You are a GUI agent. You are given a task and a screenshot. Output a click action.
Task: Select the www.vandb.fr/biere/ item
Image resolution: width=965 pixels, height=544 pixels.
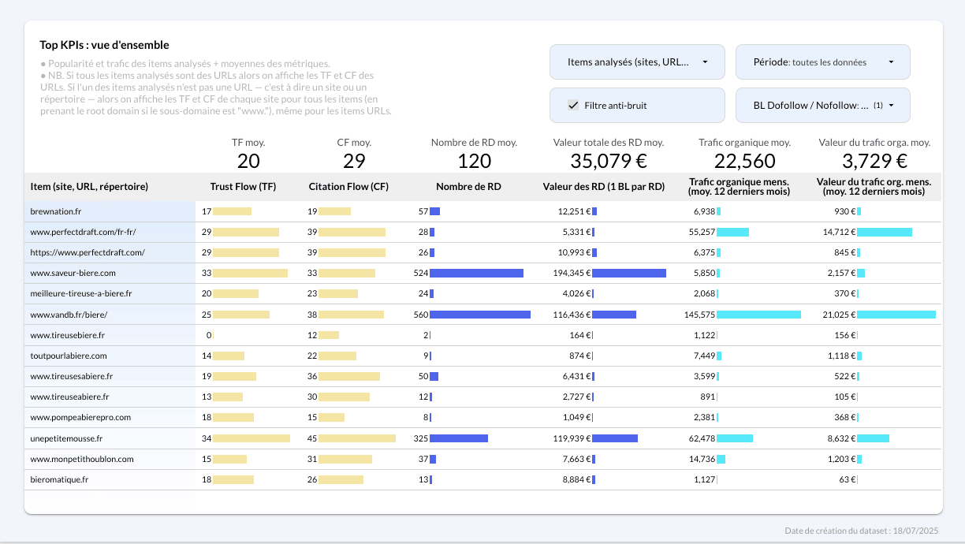(x=69, y=314)
